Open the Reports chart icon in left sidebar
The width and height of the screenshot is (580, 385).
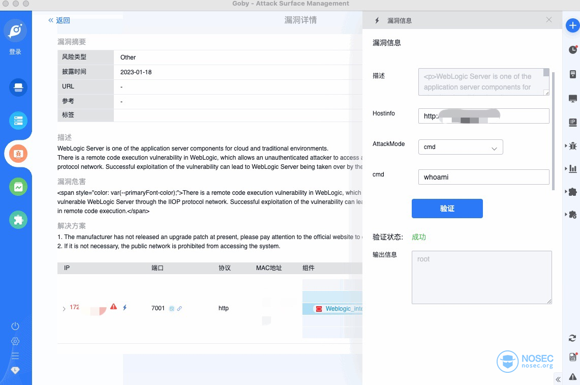click(18, 187)
